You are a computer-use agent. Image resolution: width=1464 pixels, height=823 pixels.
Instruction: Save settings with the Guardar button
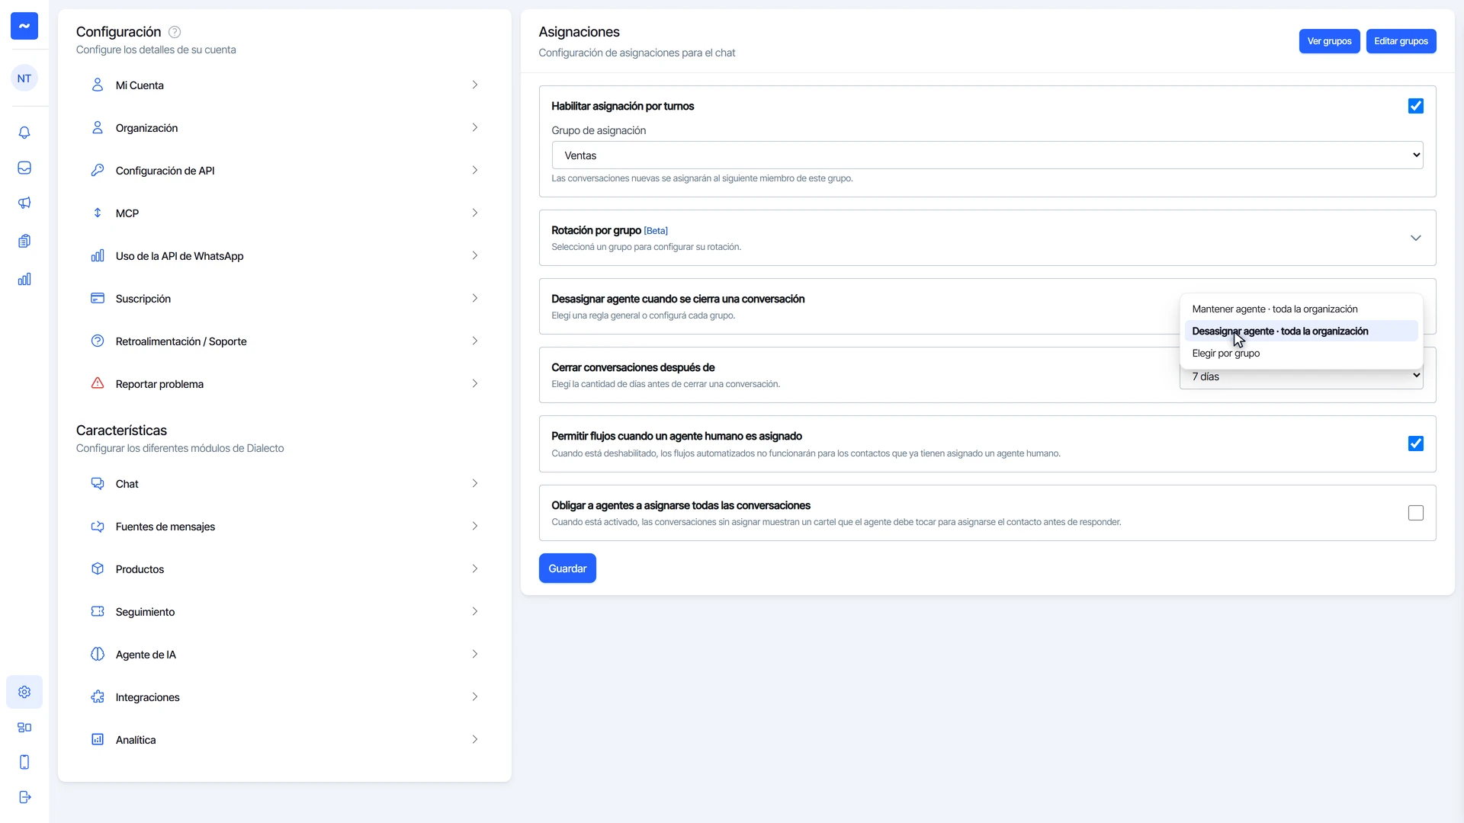pyautogui.click(x=567, y=568)
